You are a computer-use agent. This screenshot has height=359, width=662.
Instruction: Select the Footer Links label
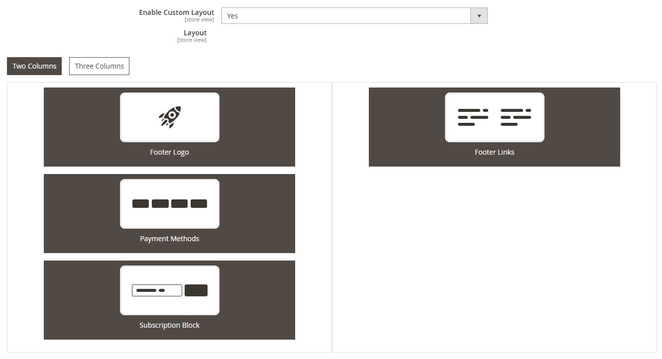click(495, 152)
